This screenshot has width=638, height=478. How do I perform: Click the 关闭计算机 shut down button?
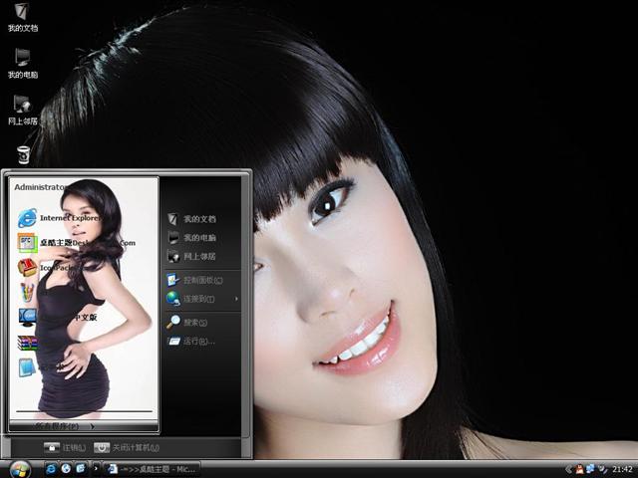pyautogui.click(x=127, y=447)
